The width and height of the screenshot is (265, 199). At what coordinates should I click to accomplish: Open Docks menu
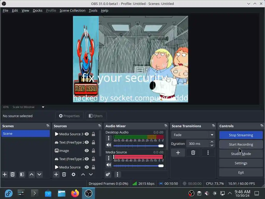point(38,10)
